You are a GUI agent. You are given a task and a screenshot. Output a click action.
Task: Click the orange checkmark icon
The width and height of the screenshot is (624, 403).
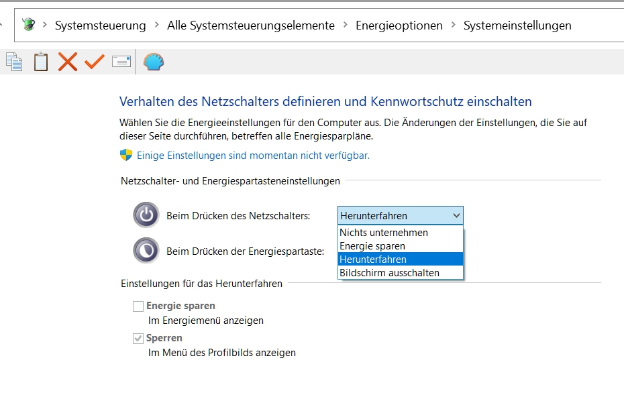coord(95,62)
